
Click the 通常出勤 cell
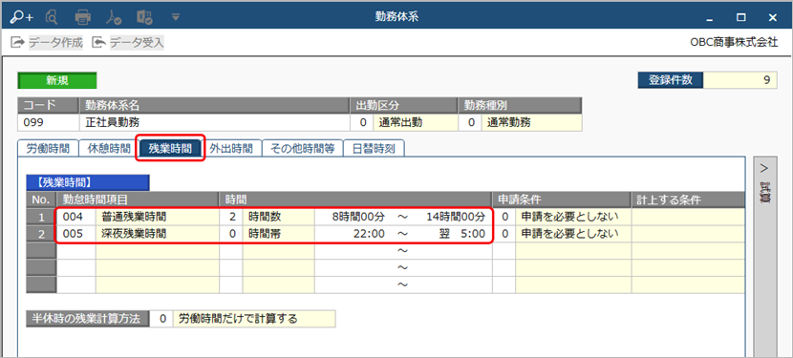tap(416, 122)
